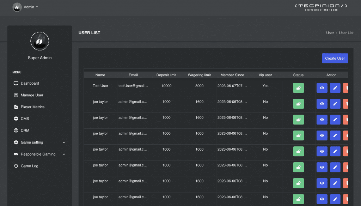Click eye icon in the first joe taylor row

pos(322,104)
